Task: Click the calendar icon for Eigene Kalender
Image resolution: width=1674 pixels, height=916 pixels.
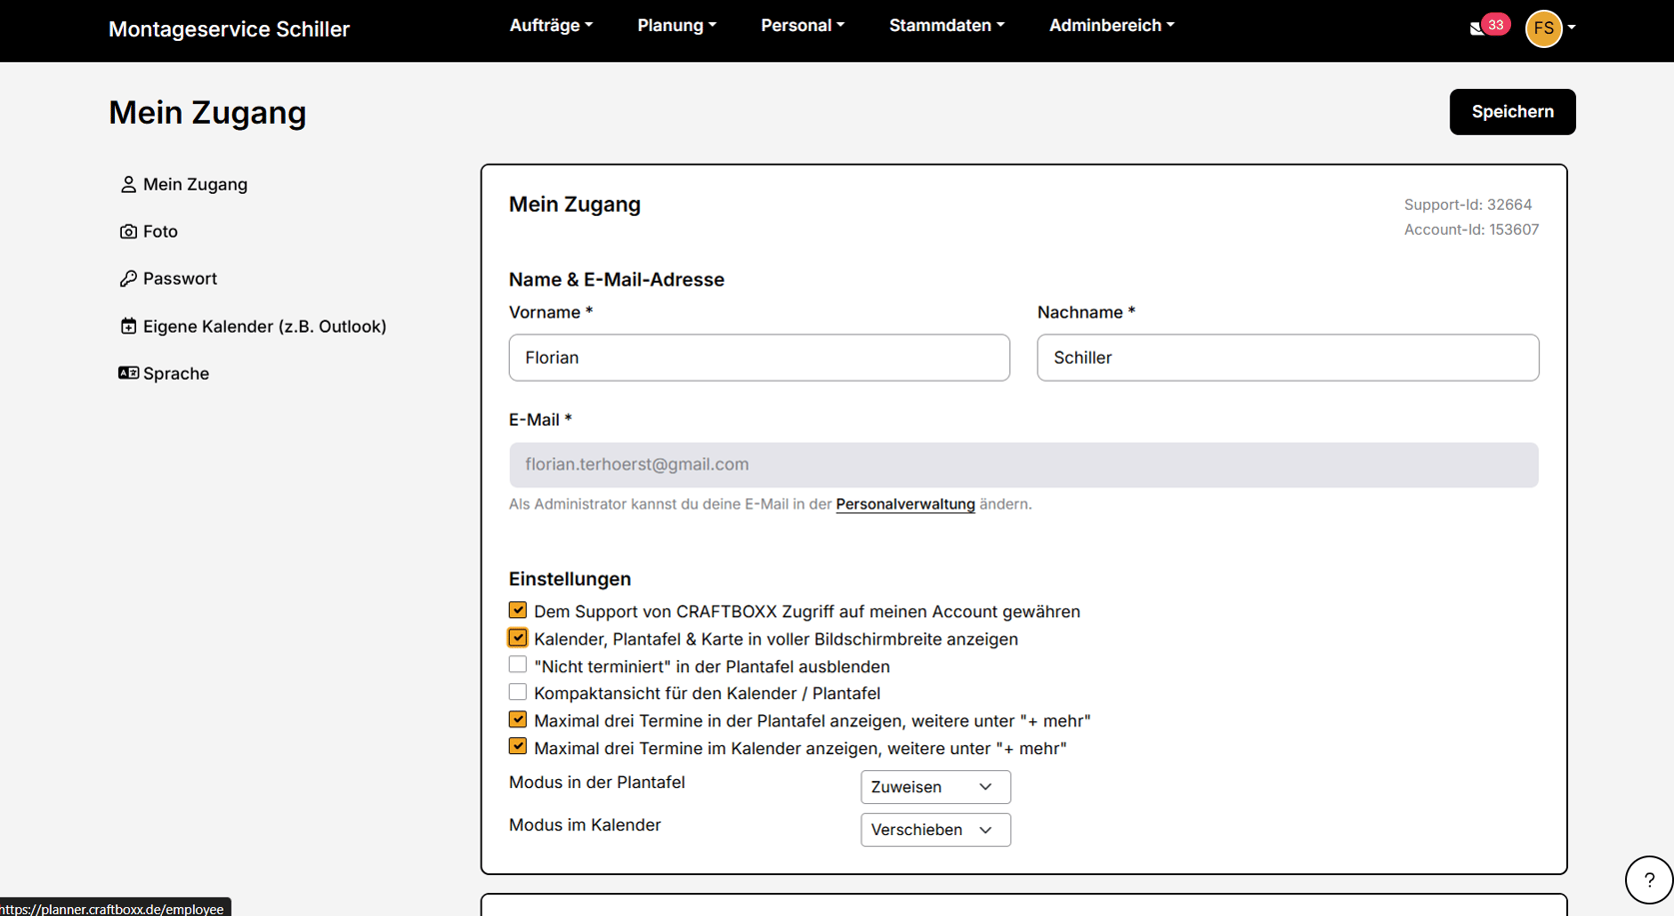Action: click(128, 327)
